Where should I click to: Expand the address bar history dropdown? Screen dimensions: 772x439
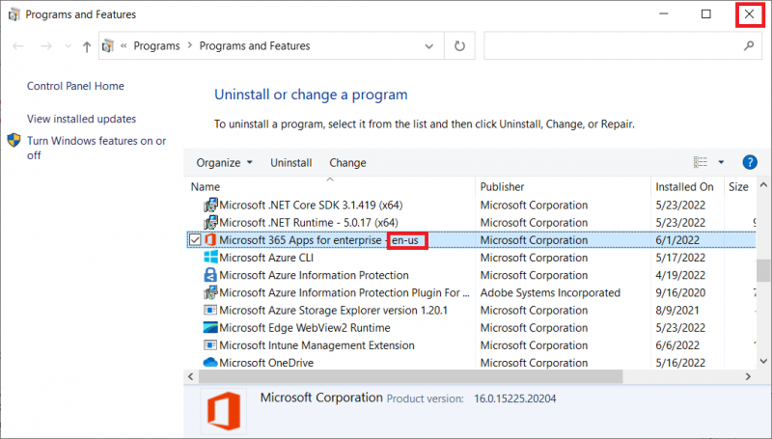tap(428, 46)
